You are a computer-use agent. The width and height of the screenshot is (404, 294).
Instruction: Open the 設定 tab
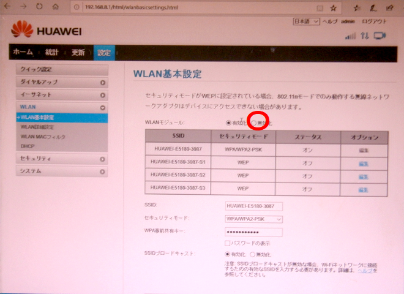(x=104, y=53)
